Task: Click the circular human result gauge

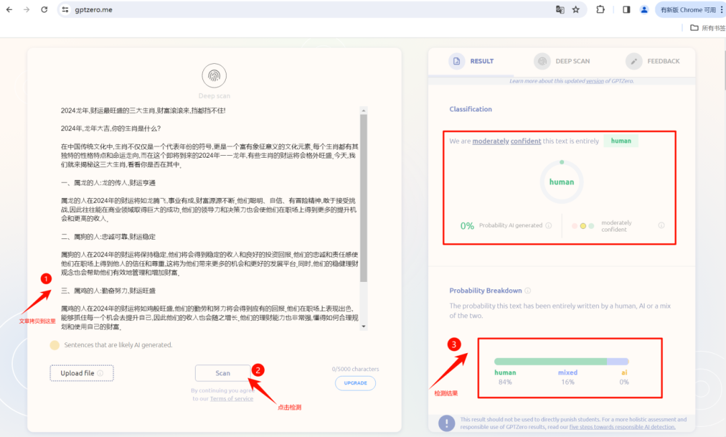Action: [x=561, y=182]
